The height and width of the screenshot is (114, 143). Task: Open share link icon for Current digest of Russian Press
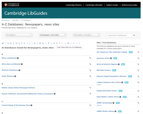point(90,105)
